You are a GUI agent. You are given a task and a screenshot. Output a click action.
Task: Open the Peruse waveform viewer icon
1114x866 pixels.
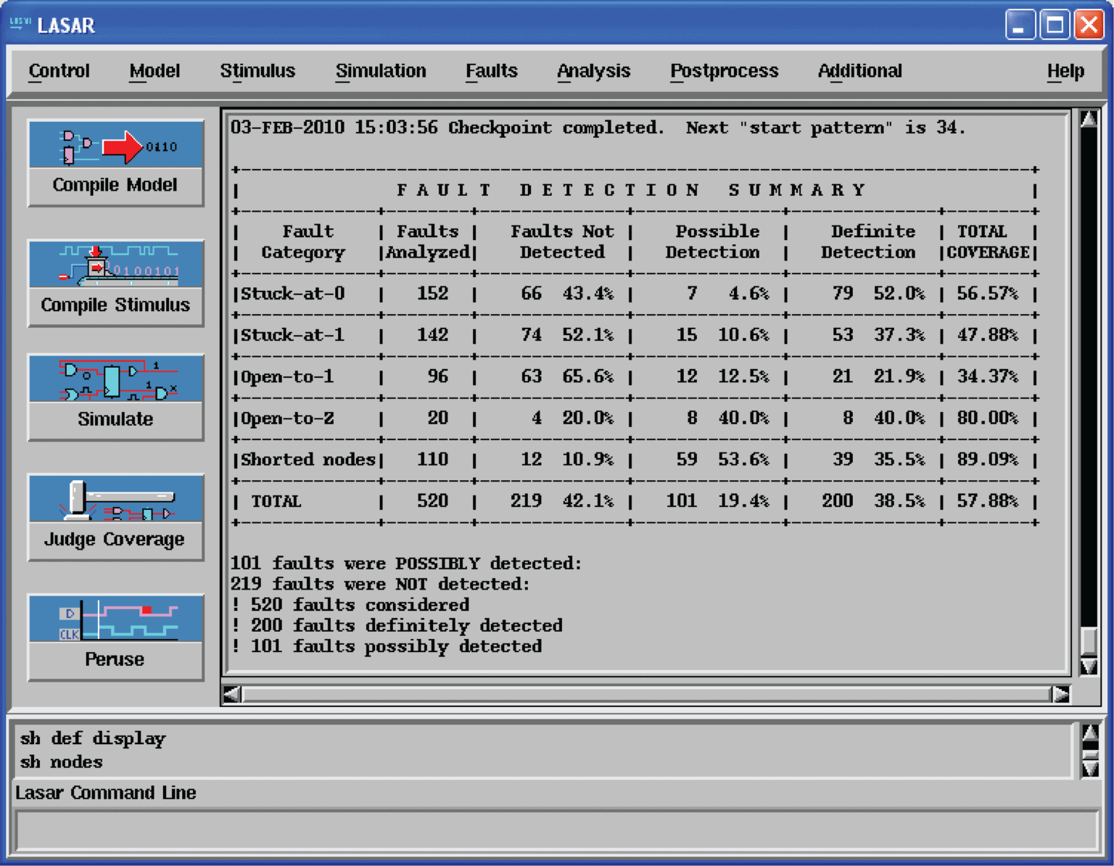(116, 620)
